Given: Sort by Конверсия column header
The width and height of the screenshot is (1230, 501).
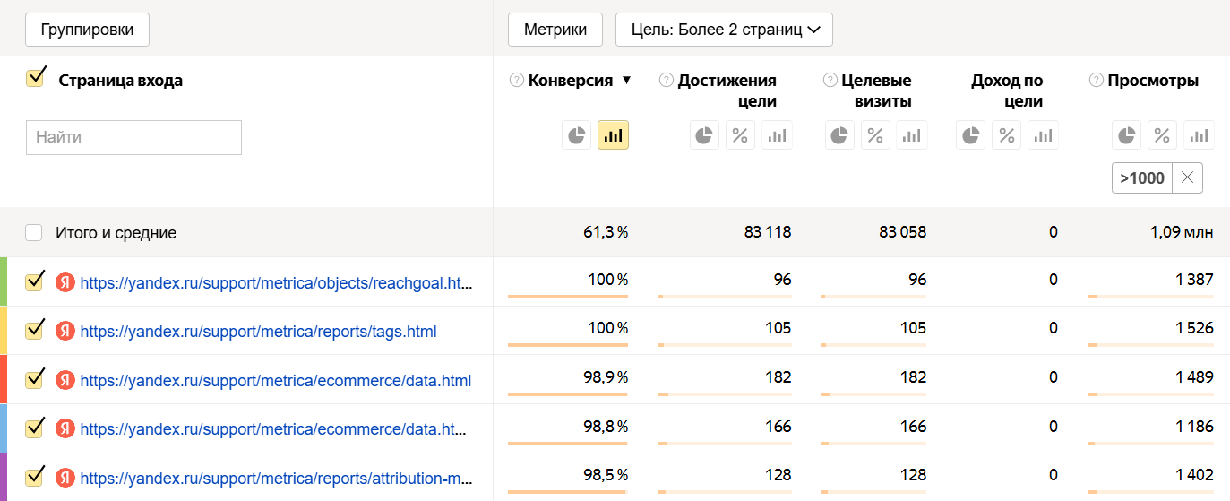Looking at the screenshot, I should (571, 81).
